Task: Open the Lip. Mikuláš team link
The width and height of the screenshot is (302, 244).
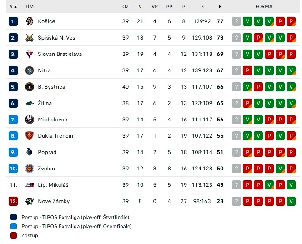Action: [x=53, y=185]
